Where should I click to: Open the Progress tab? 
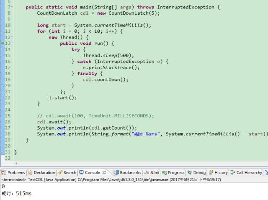tap(173, 172)
